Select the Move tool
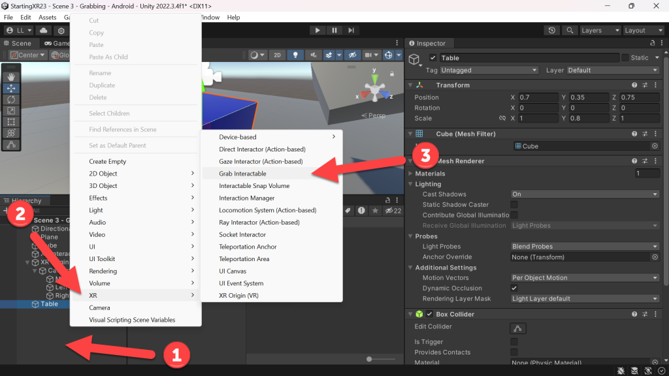This screenshot has width=669, height=376. click(11, 88)
